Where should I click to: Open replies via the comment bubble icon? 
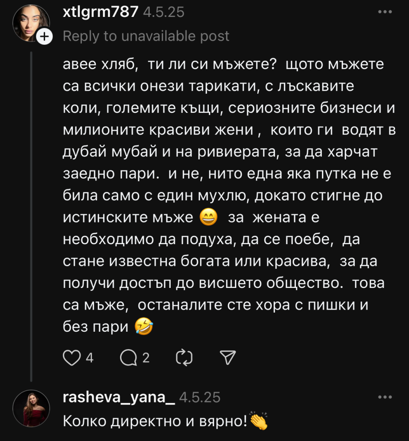pos(127,357)
